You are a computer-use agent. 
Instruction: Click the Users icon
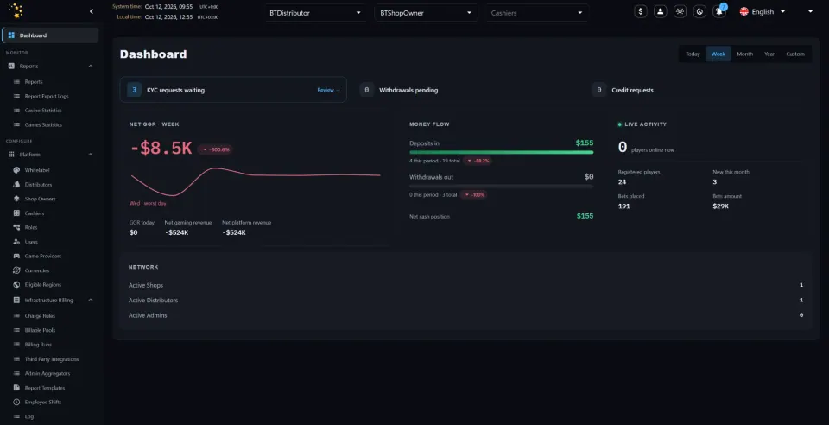point(16,242)
